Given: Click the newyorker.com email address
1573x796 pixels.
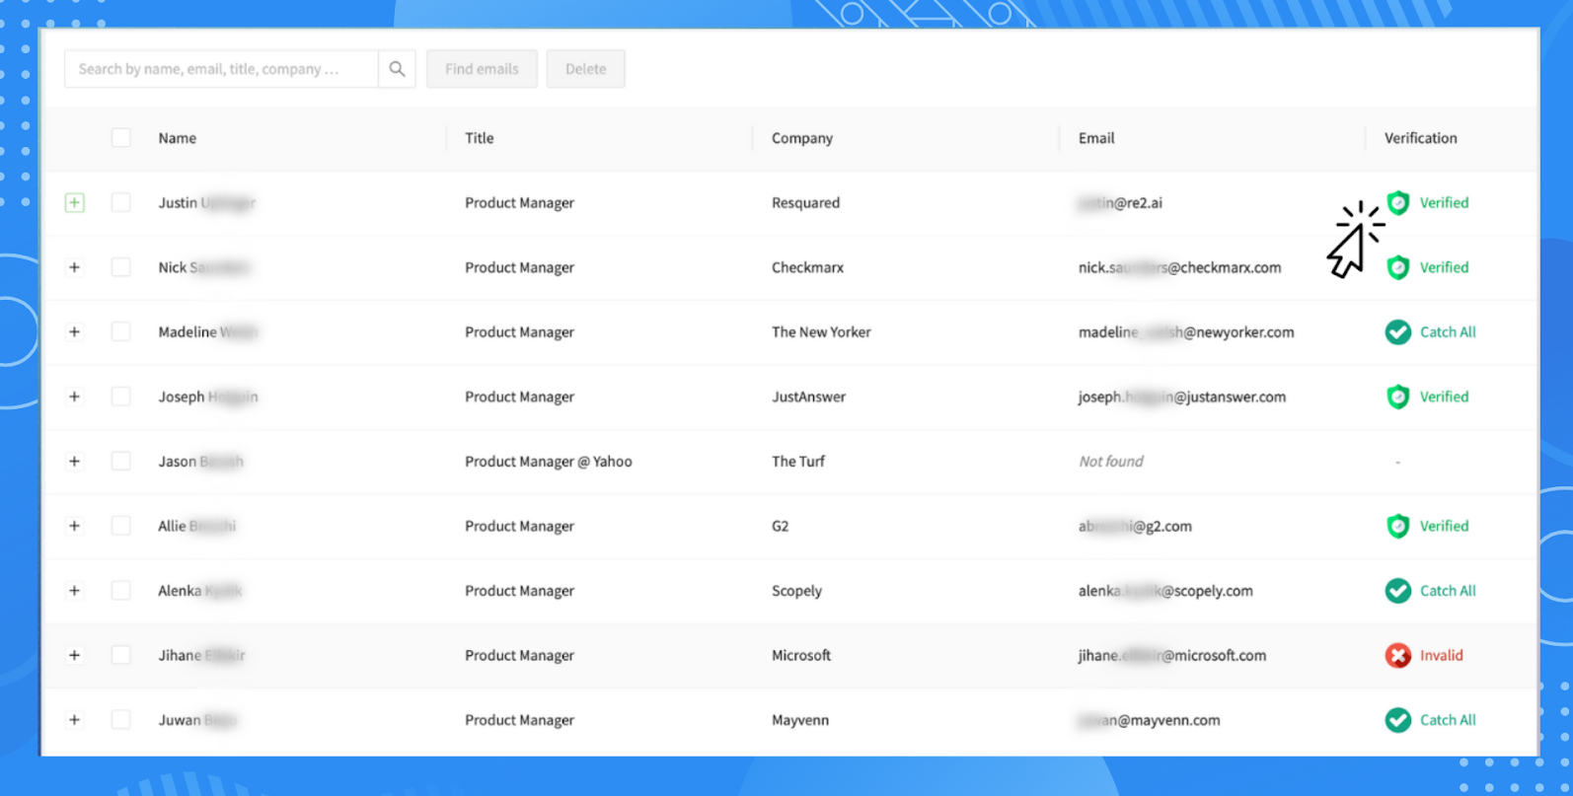Looking at the screenshot, I should [1186, 332].
